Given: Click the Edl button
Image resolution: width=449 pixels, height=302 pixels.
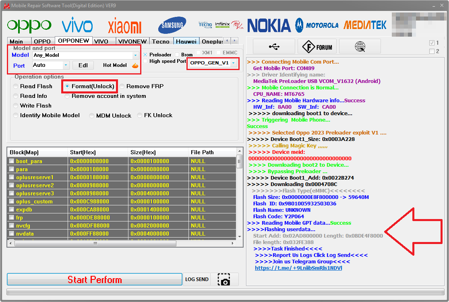Looking at the screenshot, I should [83, 65].
